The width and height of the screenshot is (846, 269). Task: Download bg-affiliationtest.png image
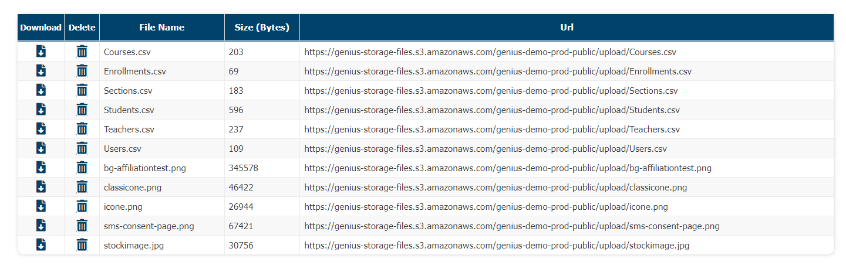click(x=41, y=168)
